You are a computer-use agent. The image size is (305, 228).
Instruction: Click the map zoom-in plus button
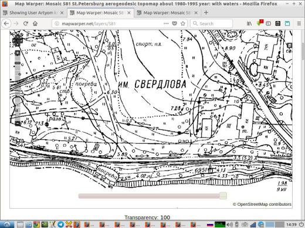18,53
